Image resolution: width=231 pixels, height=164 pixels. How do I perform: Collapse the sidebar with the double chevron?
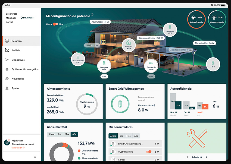tap(35, 157)
